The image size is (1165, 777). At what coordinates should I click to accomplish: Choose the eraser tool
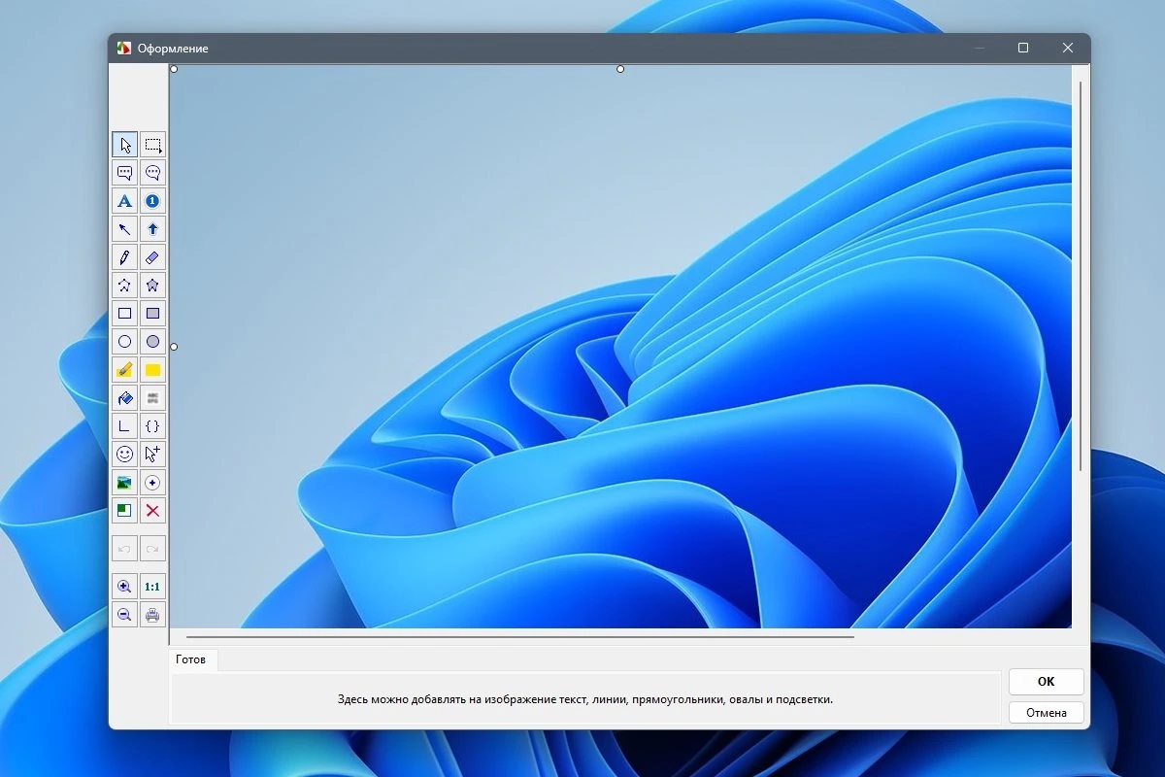[x=152, y=257]
